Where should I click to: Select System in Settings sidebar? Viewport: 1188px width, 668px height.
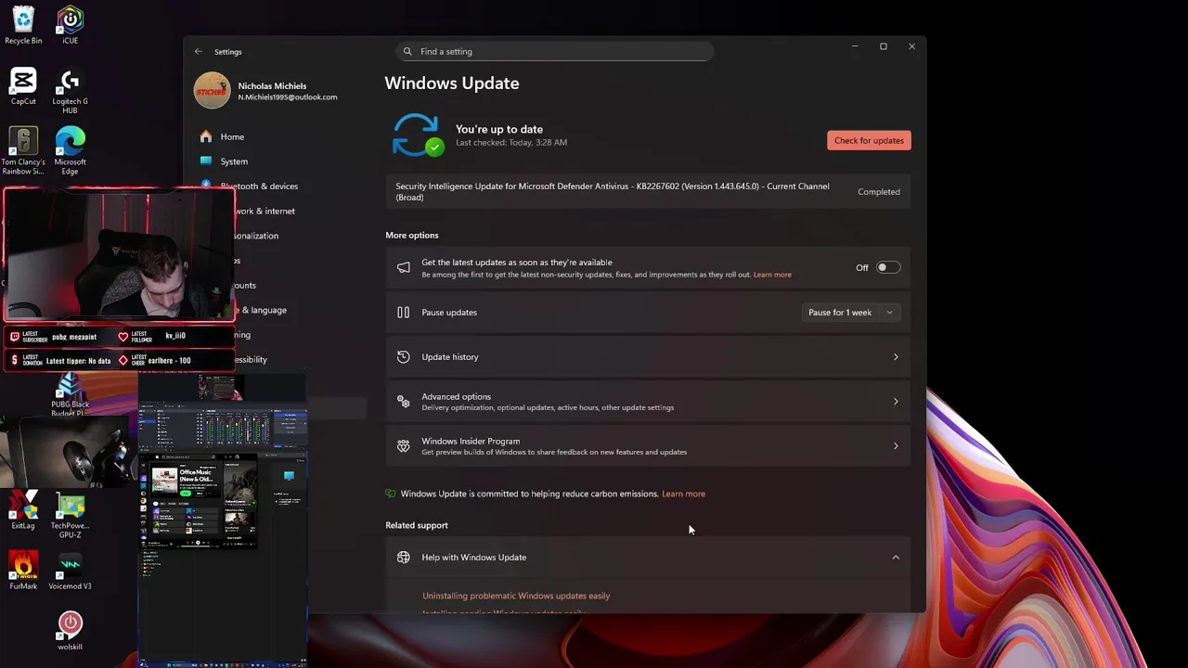(x=234, y=161)
